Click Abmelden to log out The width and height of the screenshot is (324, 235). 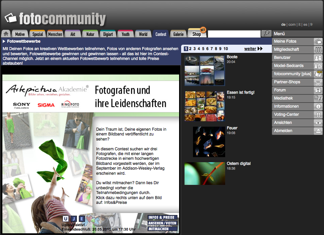point(297,131)
